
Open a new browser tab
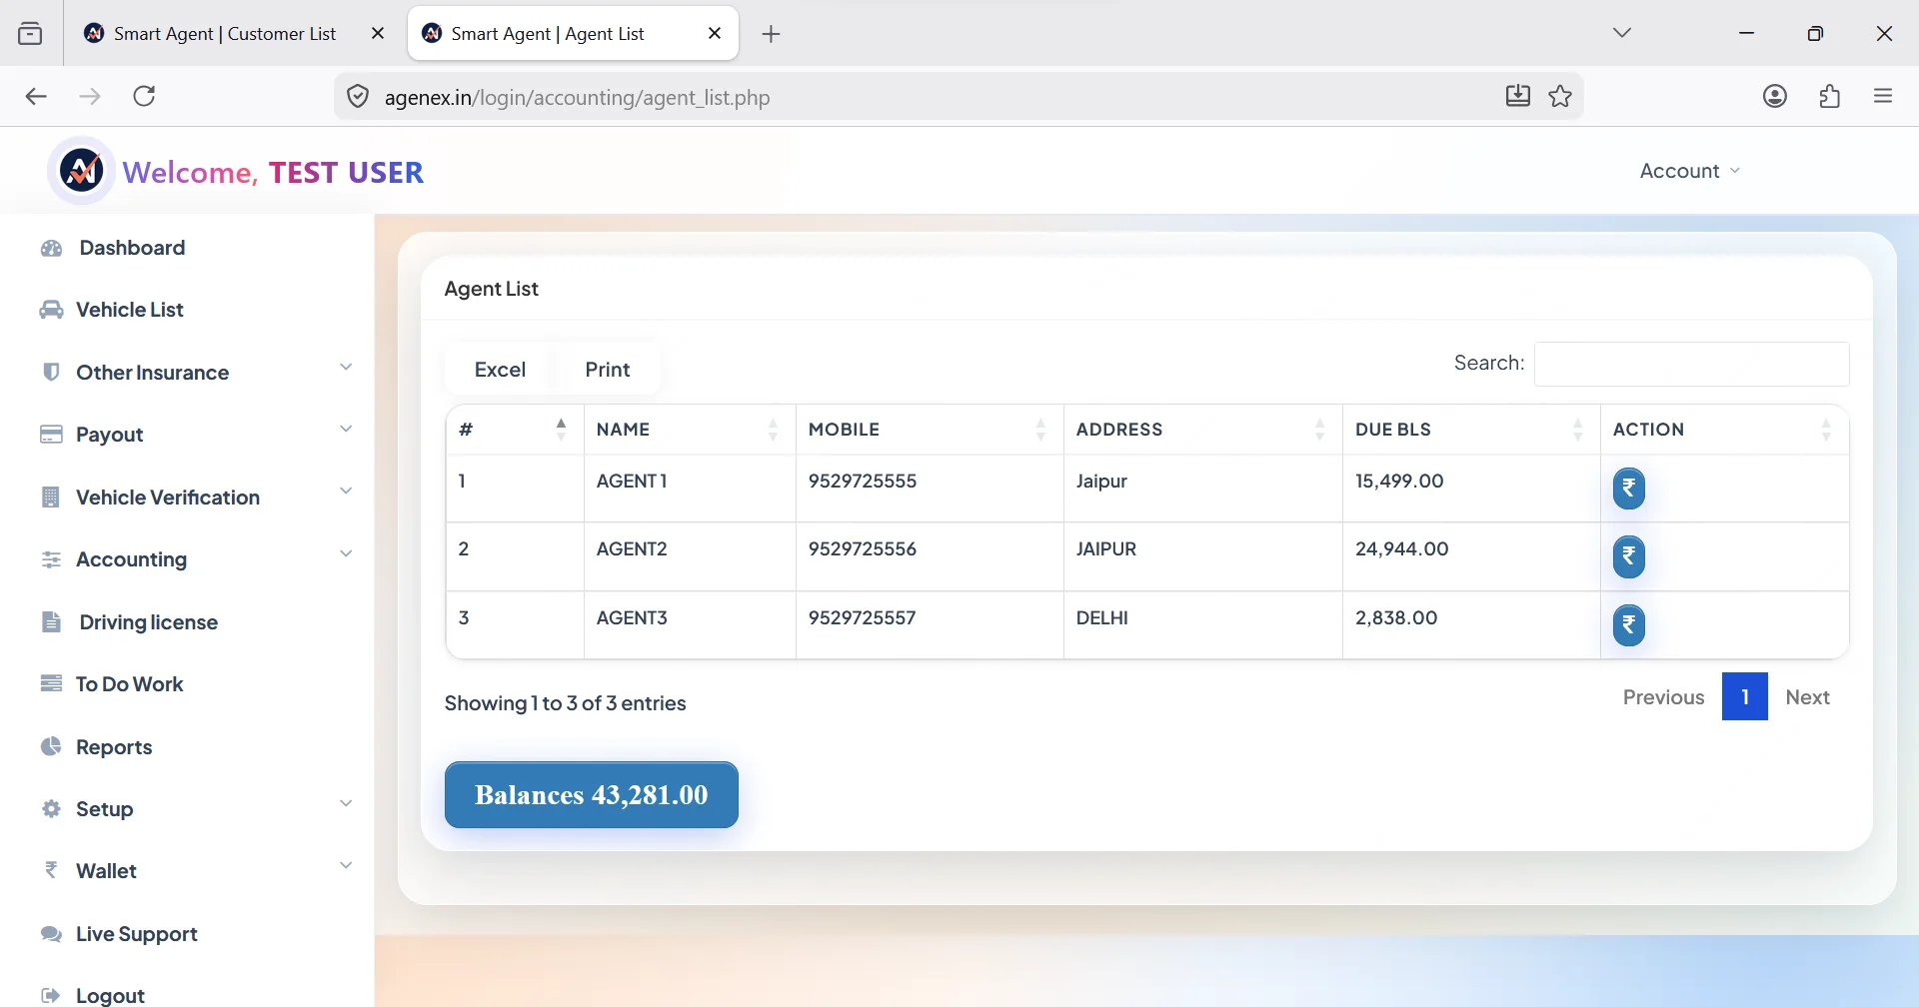click(x=771, y=34)
